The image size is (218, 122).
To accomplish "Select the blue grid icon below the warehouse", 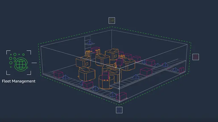I will pyautogui.click(x=119, y=110).
